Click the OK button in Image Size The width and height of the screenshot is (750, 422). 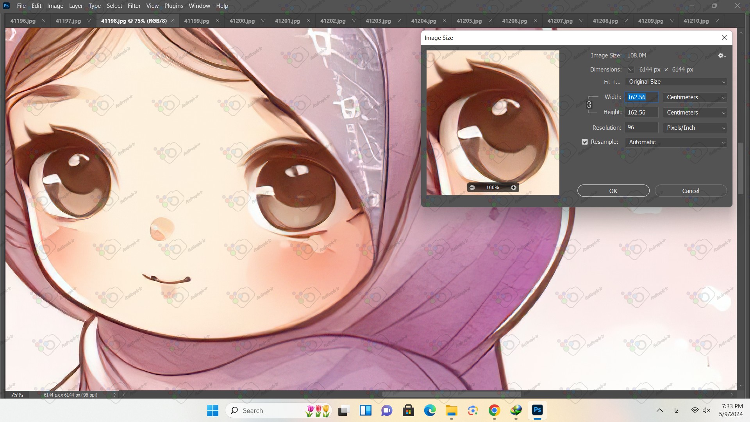tap(613, 191)
